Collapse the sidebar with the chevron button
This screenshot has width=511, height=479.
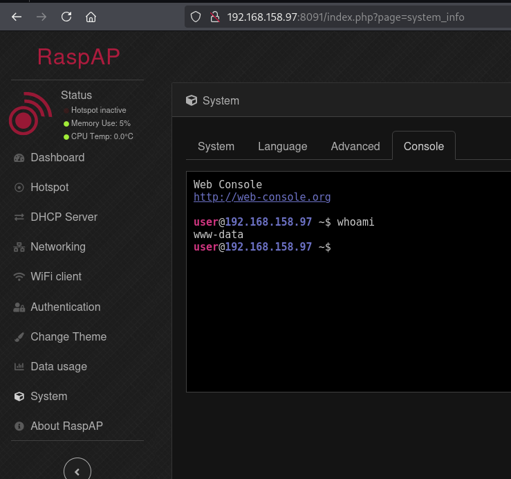pyautogui.click(x=77, y=471)
